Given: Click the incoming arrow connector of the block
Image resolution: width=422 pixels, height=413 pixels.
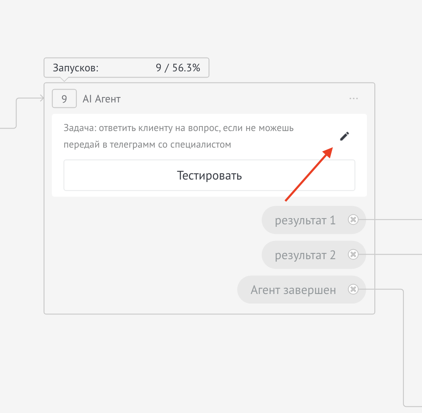Looking at the screenshot, I should click(41, 98).
